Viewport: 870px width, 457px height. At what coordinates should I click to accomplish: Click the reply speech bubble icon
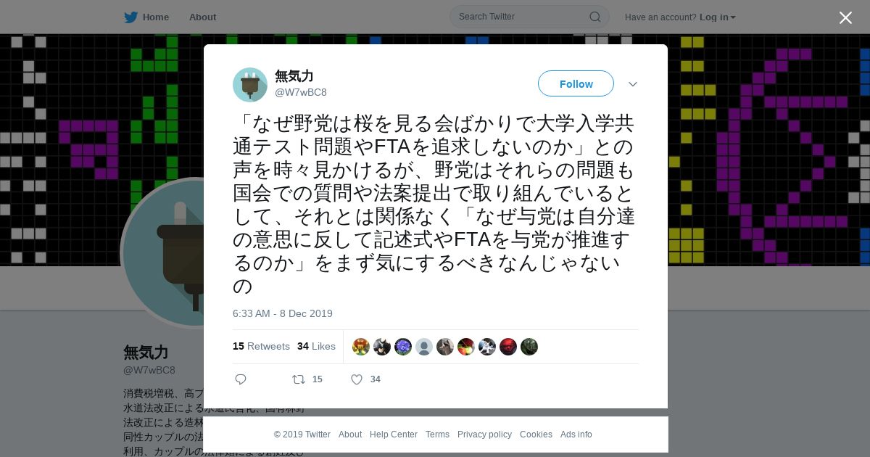pos(241,379)
